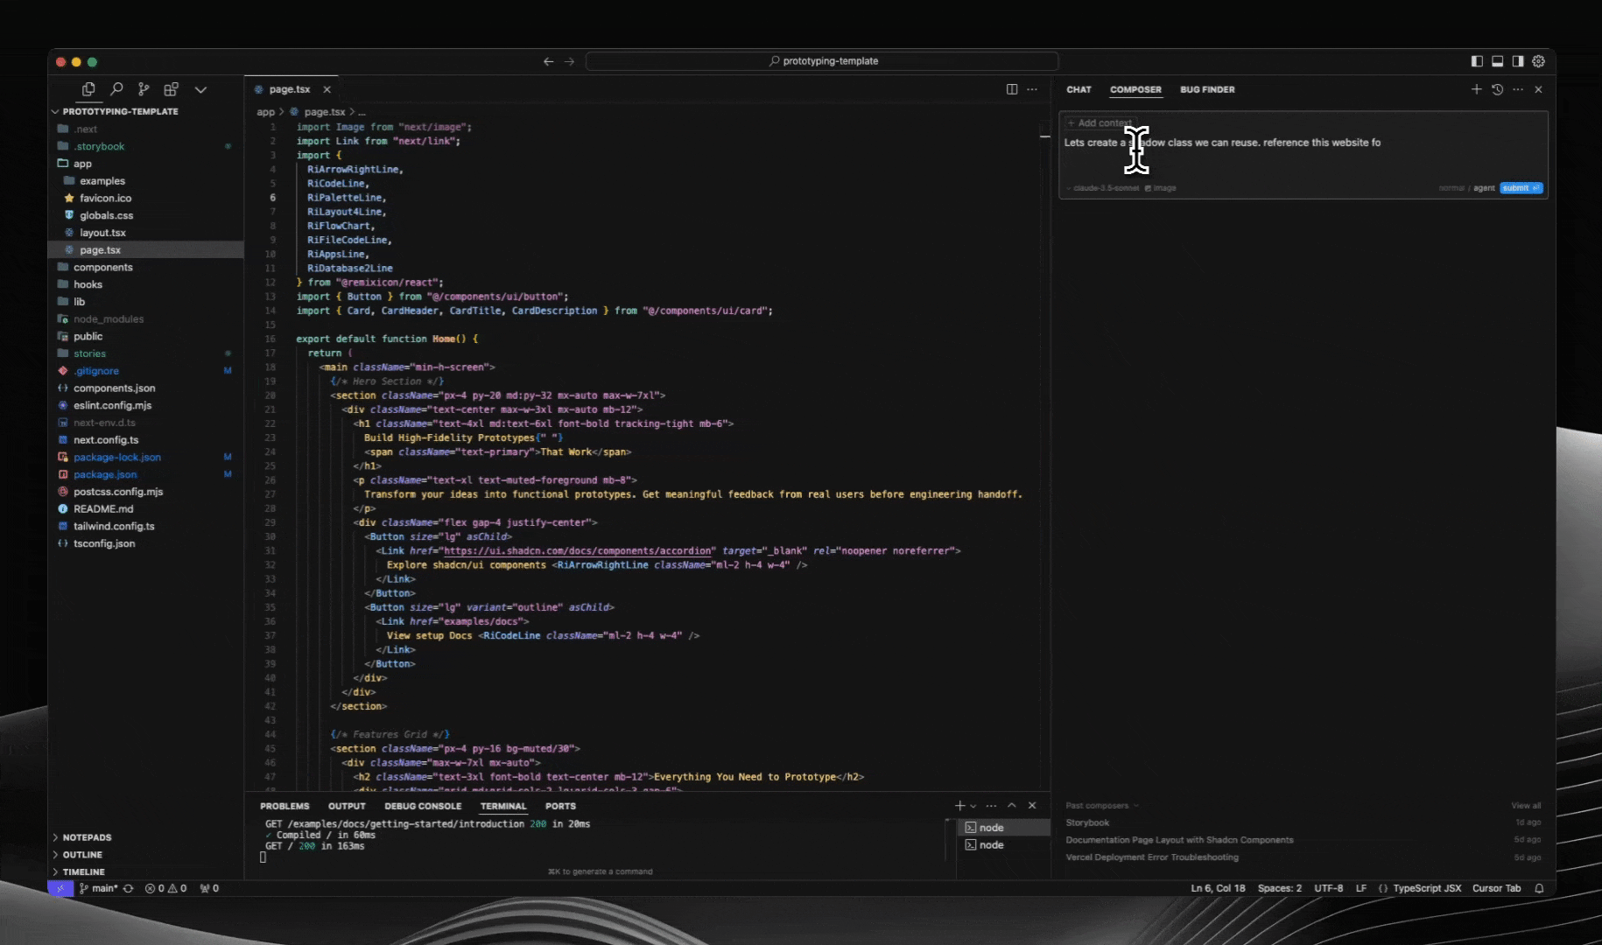Close the terminal panel

tap(1032, 806)
